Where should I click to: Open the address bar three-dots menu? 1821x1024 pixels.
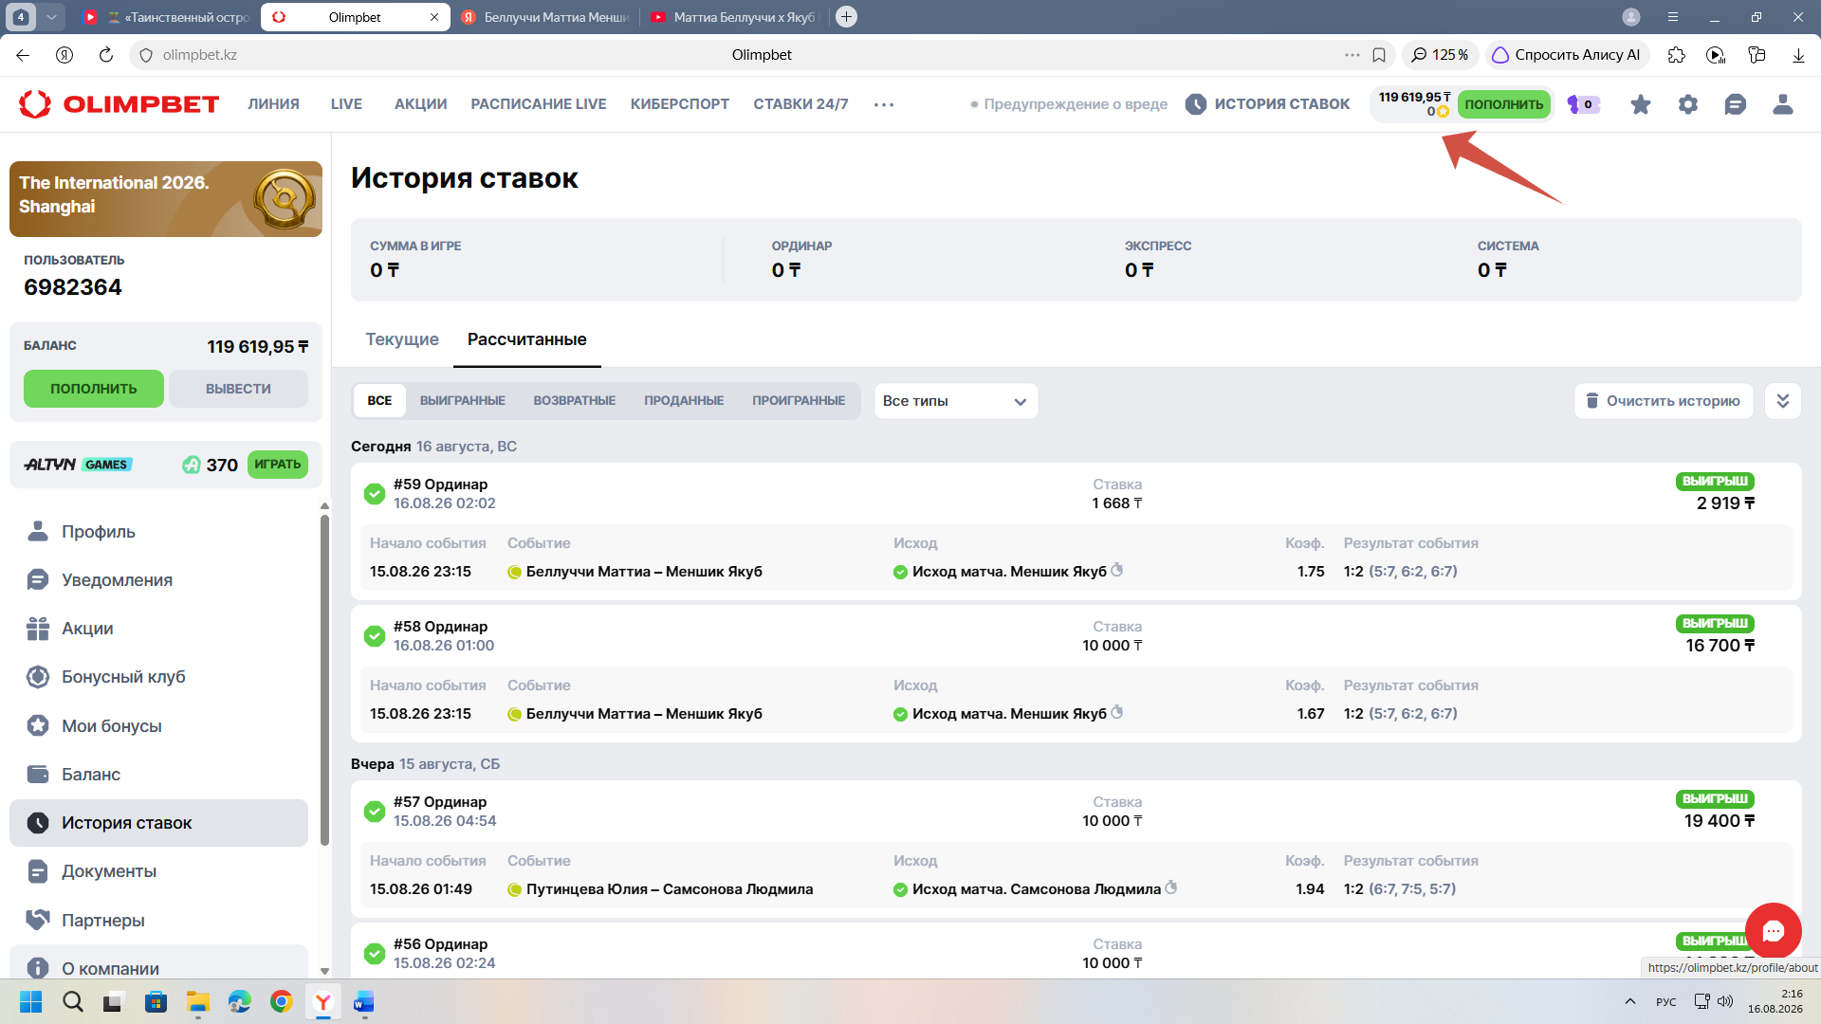[1352, 55]
